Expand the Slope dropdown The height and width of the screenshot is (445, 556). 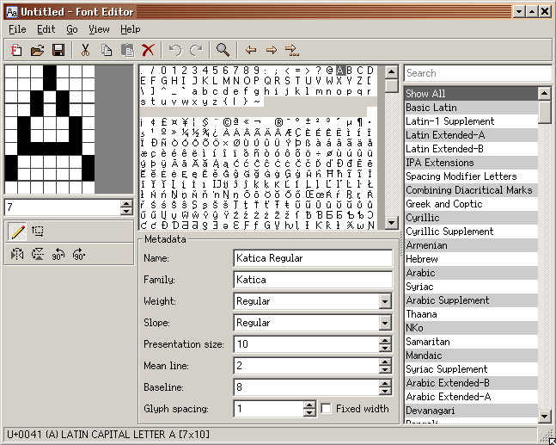385,323
